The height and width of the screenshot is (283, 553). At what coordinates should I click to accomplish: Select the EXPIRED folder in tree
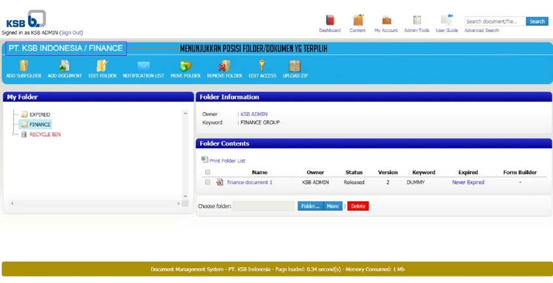click(39, 114)
